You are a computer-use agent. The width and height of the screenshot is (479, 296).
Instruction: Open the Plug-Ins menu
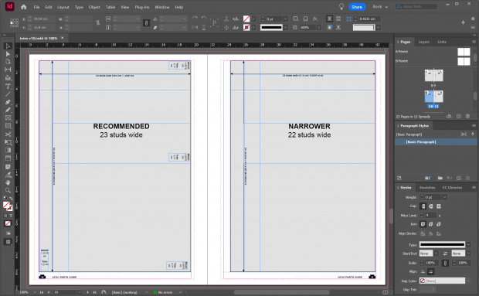(142, 7)
